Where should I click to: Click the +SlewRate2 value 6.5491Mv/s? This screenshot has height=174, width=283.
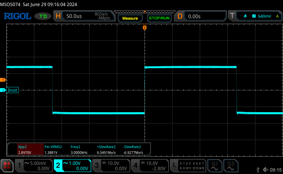point(106,152)
